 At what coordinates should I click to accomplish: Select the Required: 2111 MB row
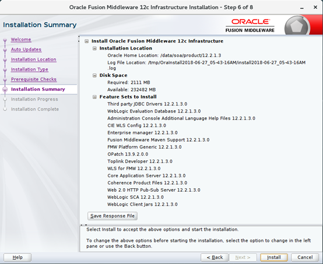129,83
